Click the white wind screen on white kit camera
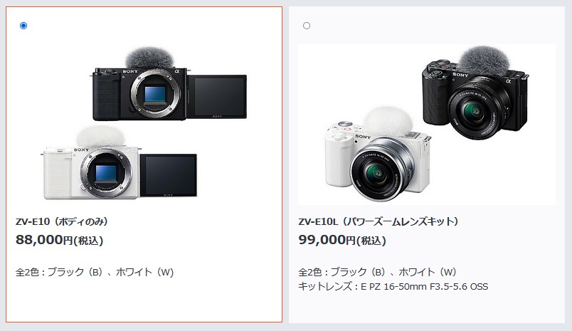Screen dimensions: 572x331 pos(388,120)
